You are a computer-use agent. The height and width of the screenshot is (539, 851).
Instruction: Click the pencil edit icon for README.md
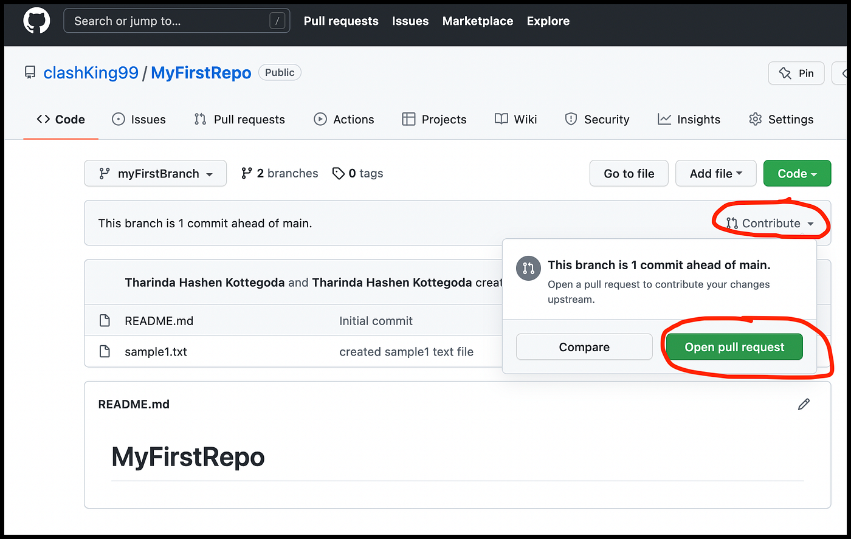[804, 404]
